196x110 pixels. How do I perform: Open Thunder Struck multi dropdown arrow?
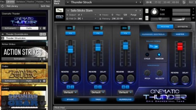click(x=68, y=2)
